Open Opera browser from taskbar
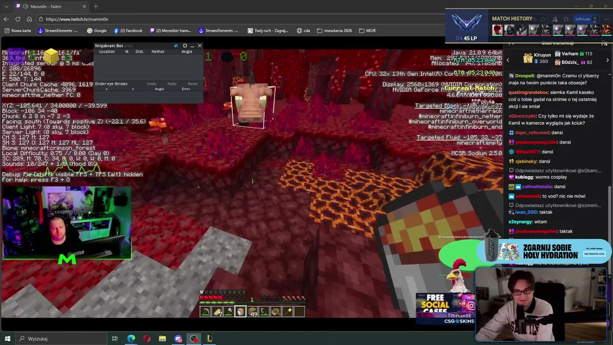The width and height of the screenshot is (613, 345). coord(147,339)
